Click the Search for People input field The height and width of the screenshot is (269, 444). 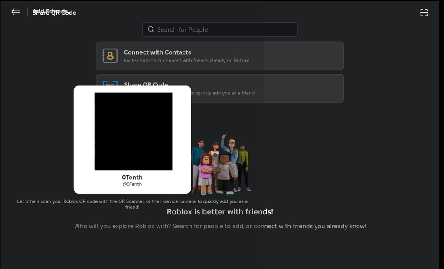click(x=220, y=29)
